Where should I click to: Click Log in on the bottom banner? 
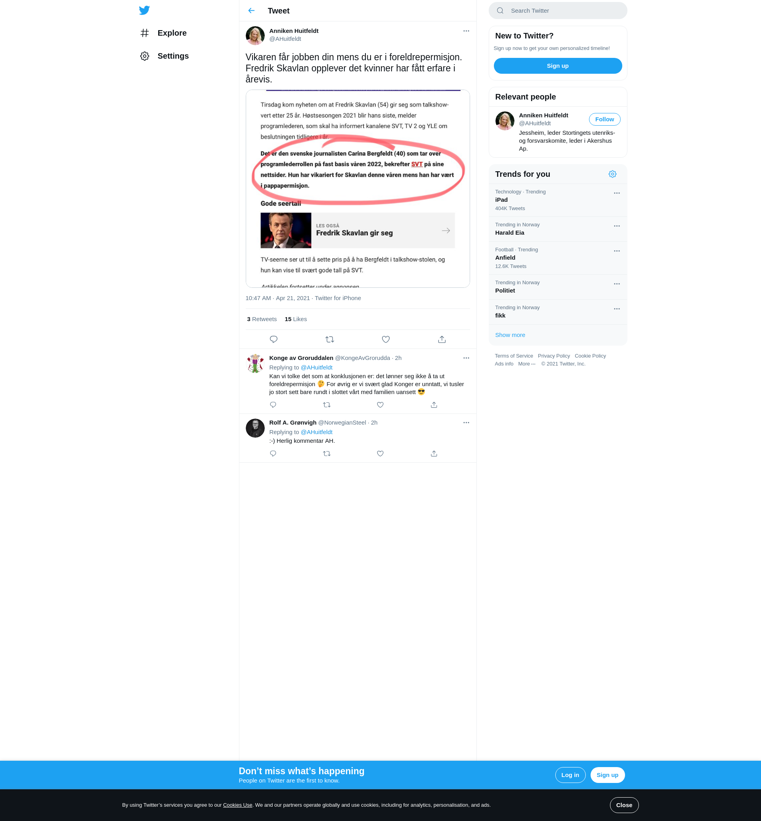tap(570, 775)
